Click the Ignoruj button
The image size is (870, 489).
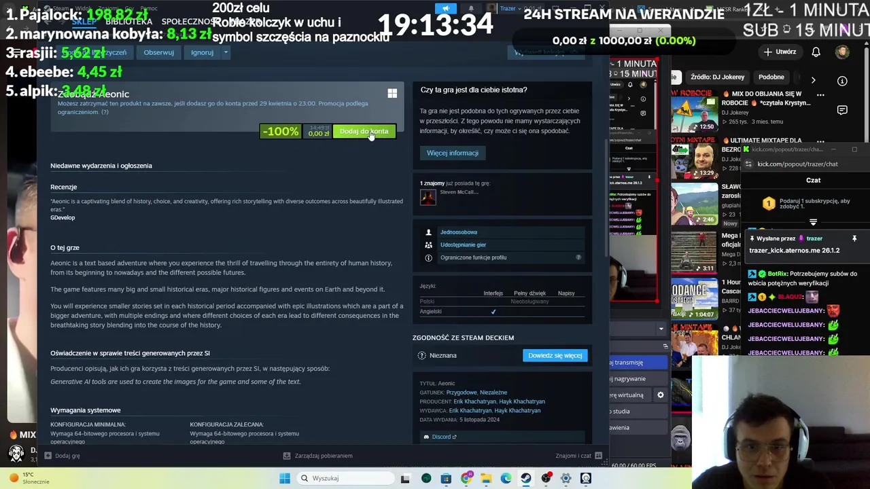click(x=202, y=52)
